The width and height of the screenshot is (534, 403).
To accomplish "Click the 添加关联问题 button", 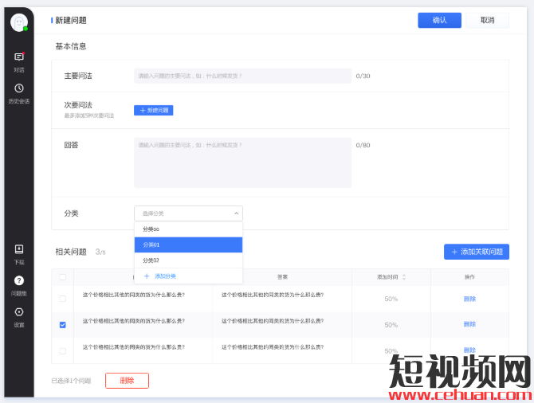I will [476, 252].
